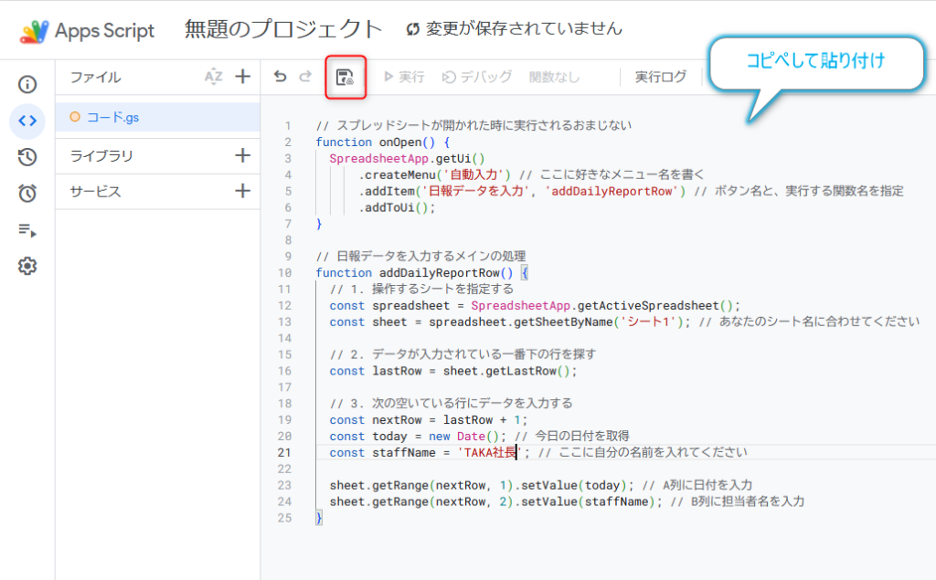The image size is (936, 580).
Task: Click the createMenu('自動入力') code line
Action: 531,174
